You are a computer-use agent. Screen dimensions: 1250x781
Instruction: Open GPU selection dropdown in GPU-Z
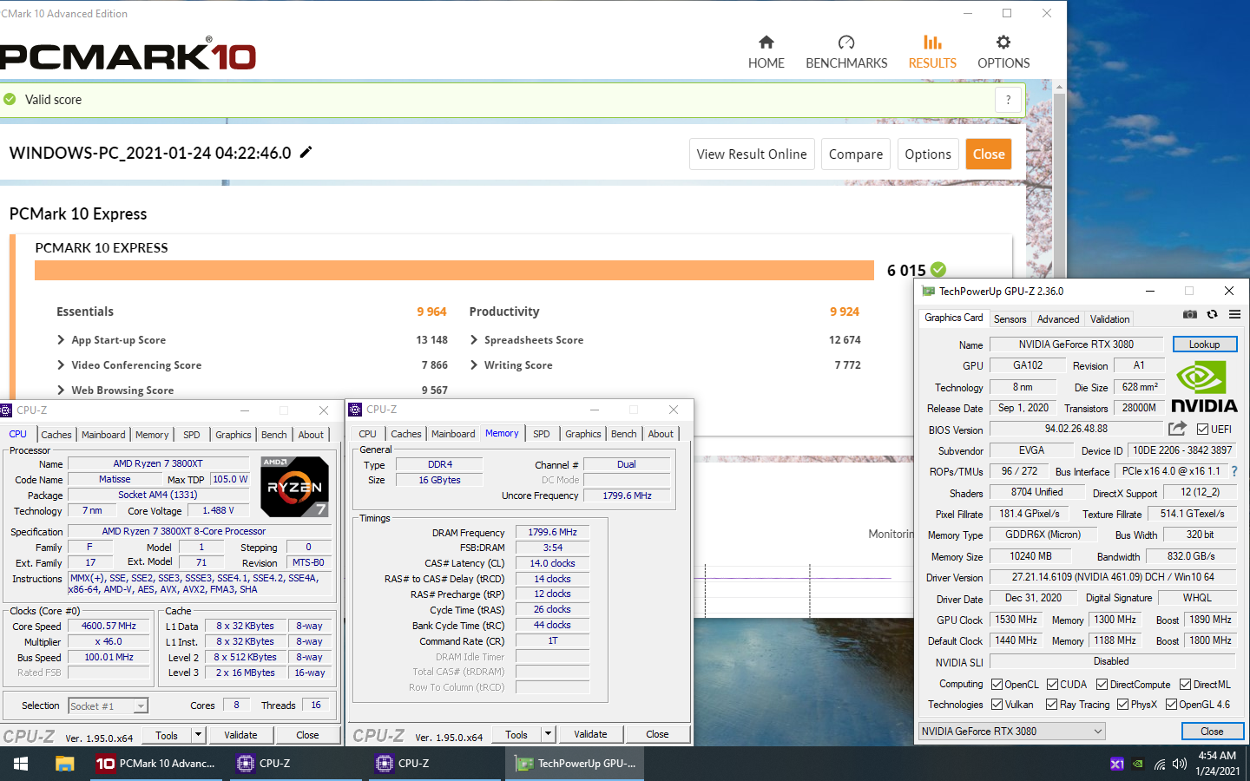[1012, 732]
